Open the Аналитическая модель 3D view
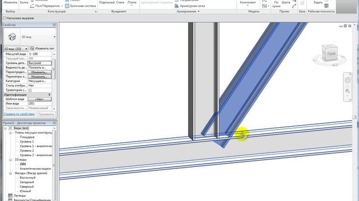 (35, 169)
